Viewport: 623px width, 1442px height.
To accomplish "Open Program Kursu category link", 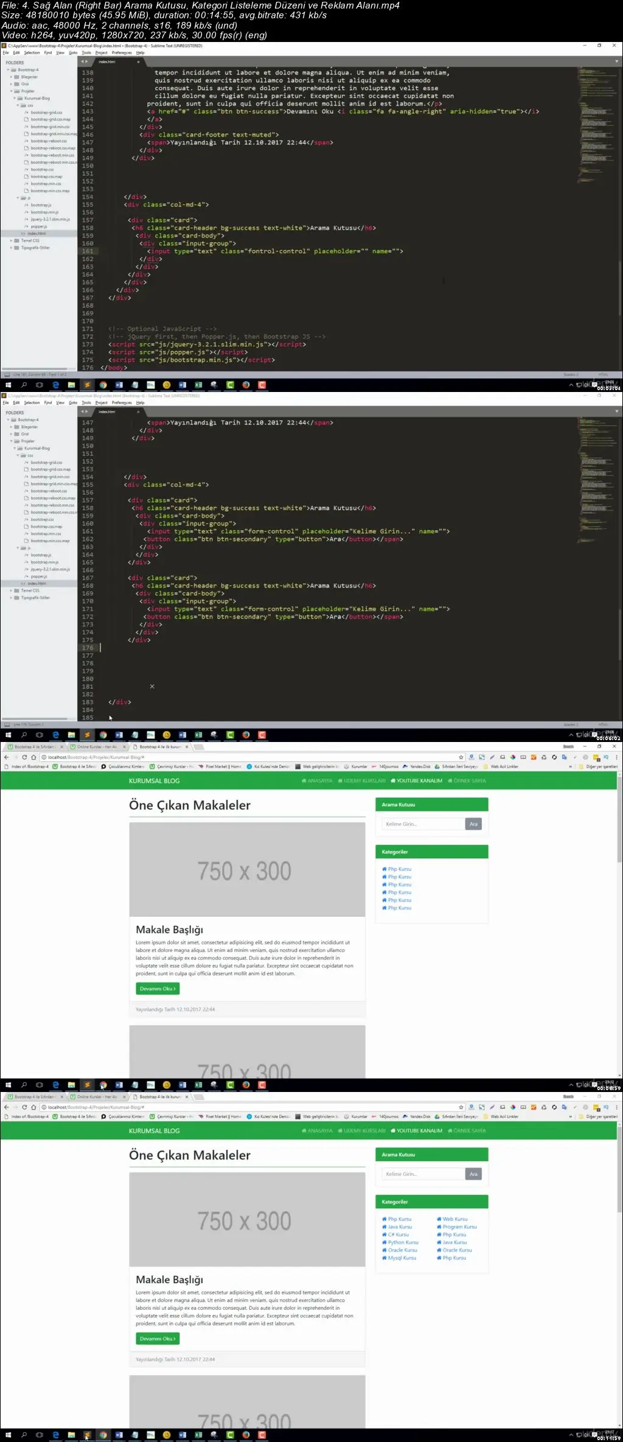I will tap(457, 1227).
